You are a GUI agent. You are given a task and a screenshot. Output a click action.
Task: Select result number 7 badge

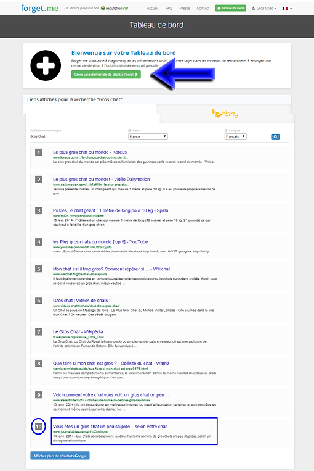point(39,332)
